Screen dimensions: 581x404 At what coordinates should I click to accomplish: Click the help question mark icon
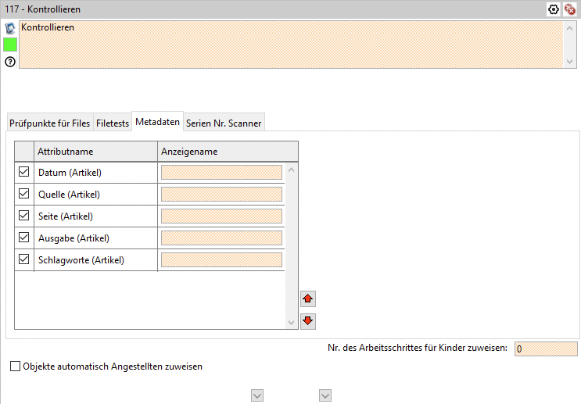pos(10,61)
